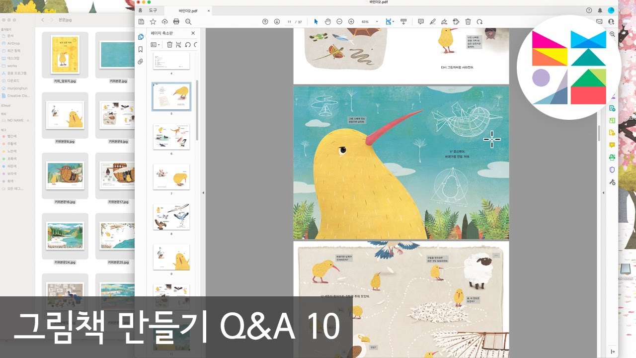Switch to the 도구 tab

click(x=153, y=10)
